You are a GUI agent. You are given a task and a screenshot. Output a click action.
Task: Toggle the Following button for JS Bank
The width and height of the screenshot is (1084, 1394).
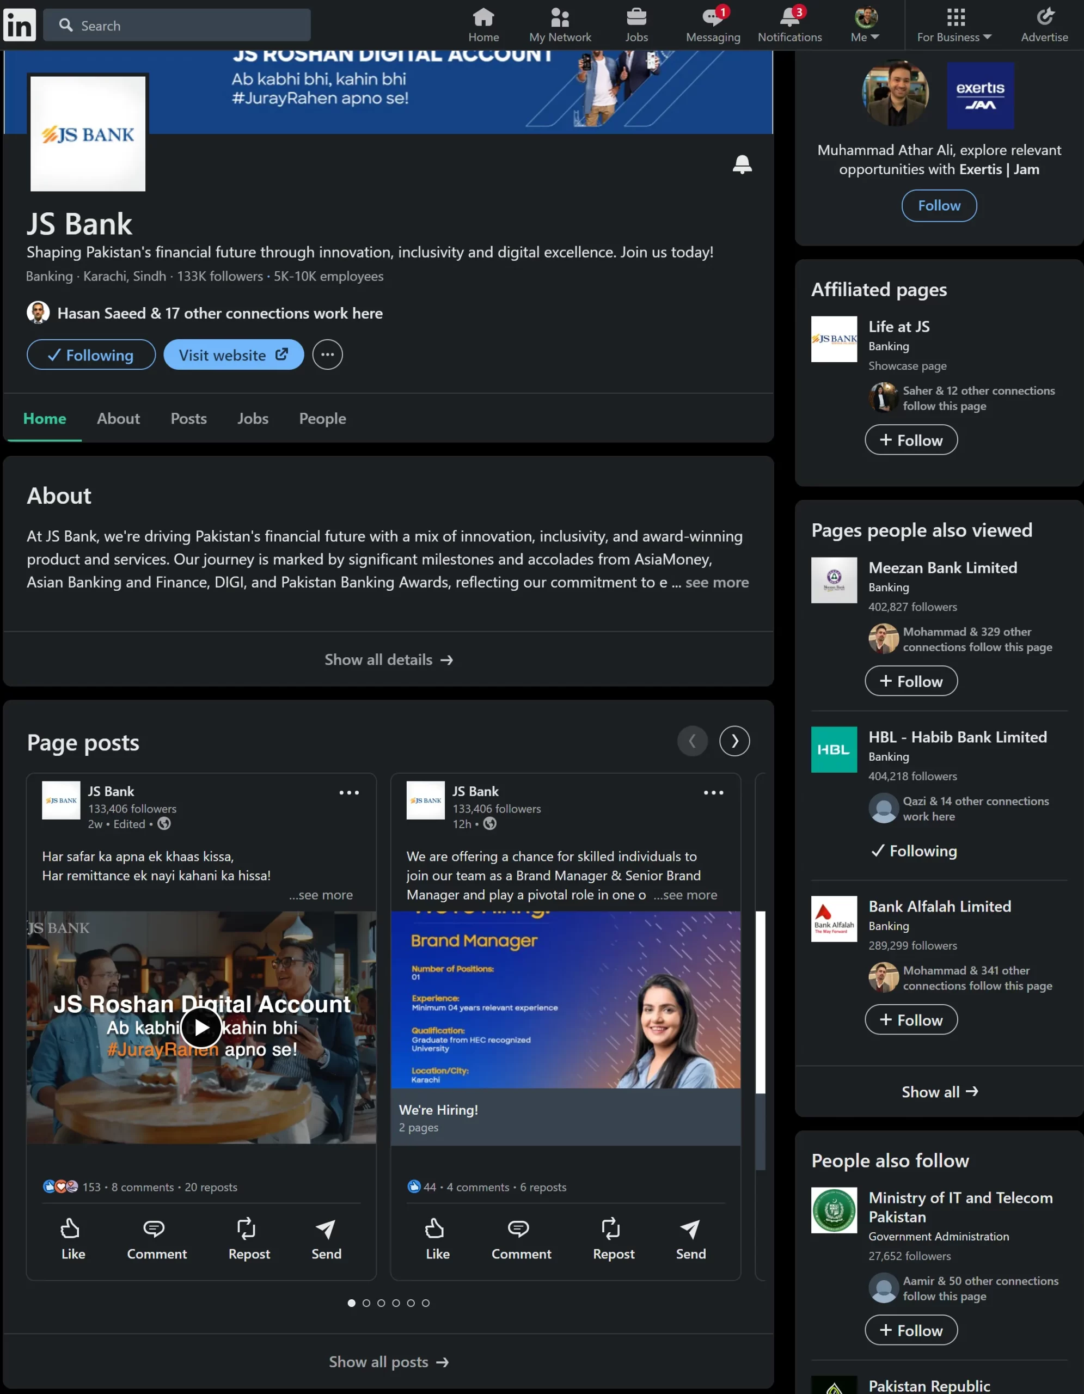(91, 355)
